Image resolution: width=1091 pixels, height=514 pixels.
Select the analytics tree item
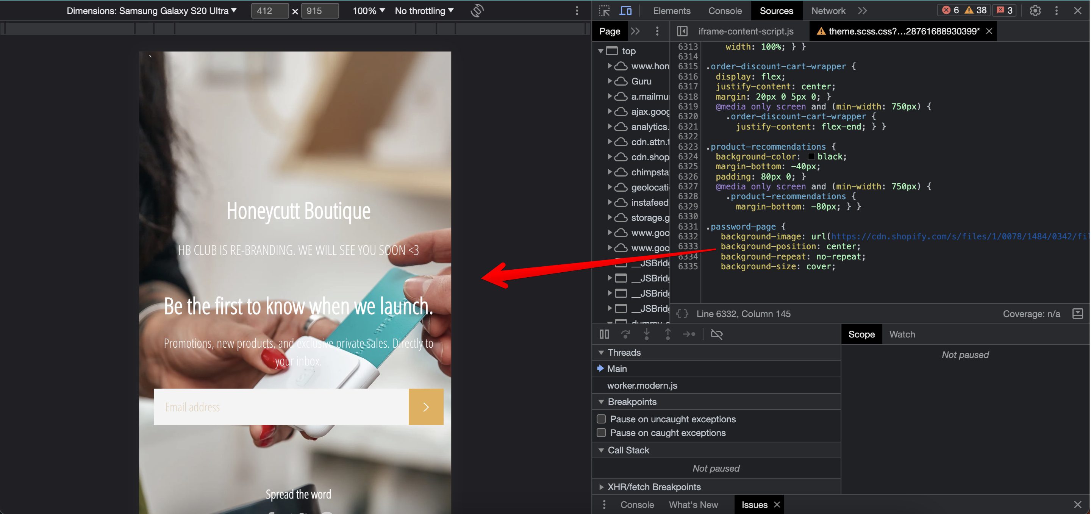650,127
